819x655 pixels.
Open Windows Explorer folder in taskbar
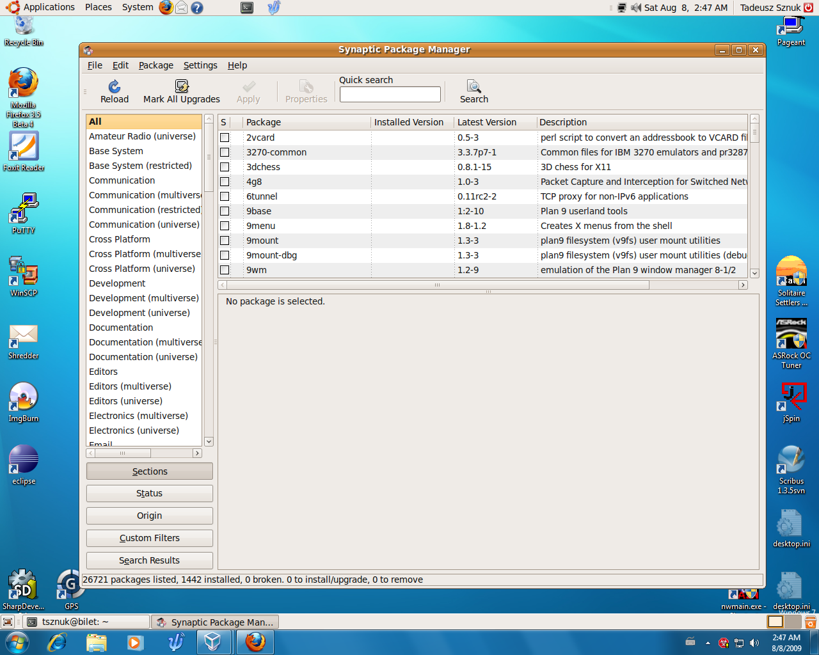(x=97, y=642)
